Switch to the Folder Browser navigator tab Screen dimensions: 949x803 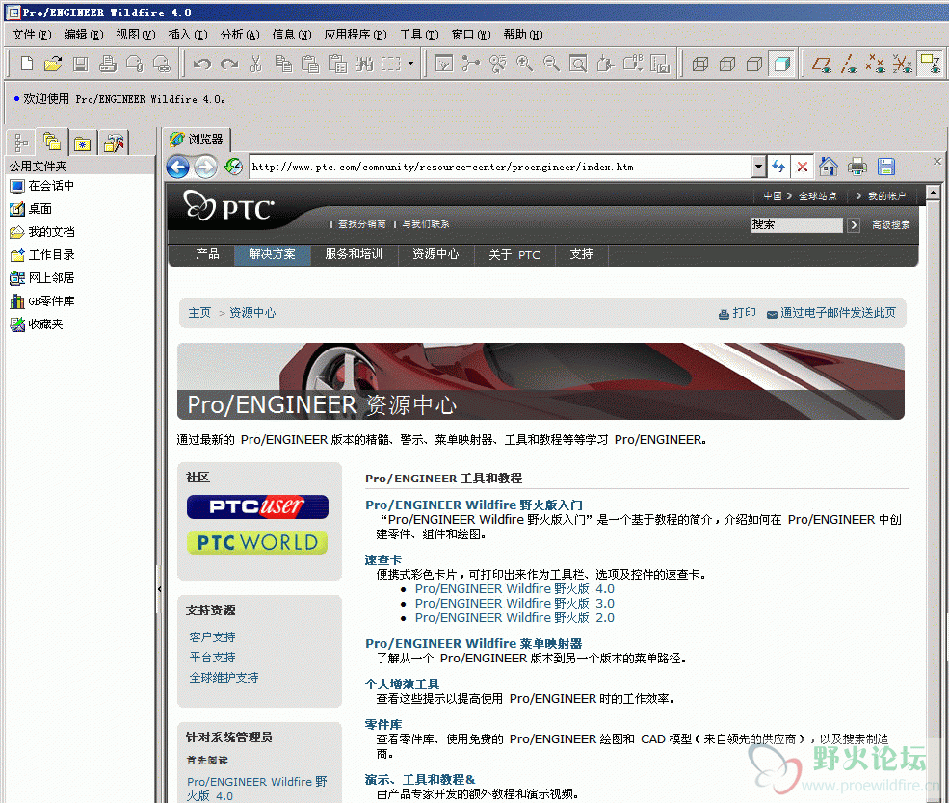click(x=52, y=142)
